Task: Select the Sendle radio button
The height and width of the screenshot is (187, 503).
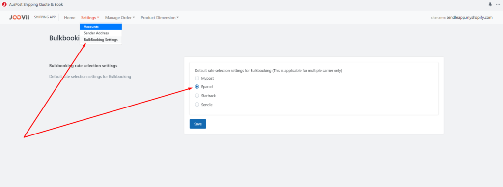Action: (197, 104)
